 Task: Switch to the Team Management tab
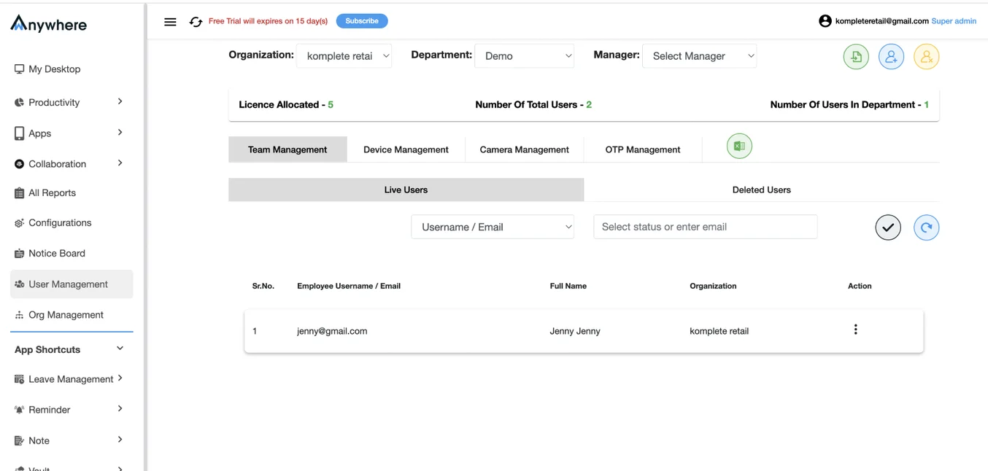click(287, 149)
